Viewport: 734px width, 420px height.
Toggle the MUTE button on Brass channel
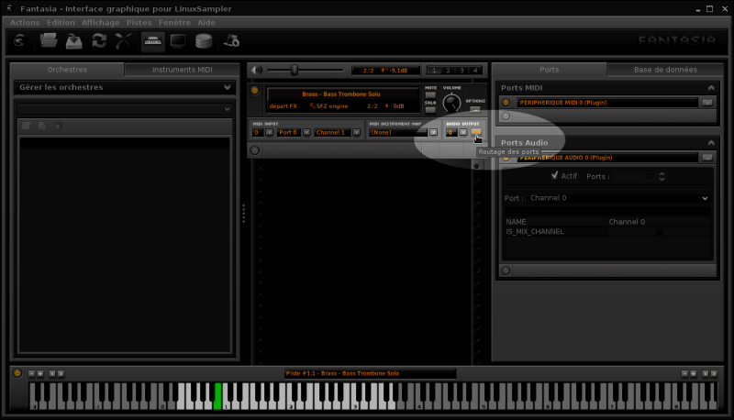(430, 95)
